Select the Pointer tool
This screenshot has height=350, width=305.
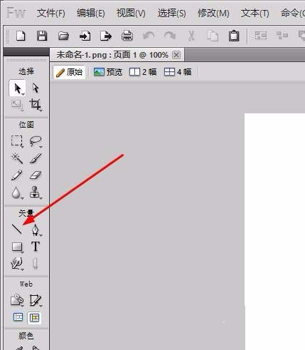pyautogui.click(x=17, y=88)
